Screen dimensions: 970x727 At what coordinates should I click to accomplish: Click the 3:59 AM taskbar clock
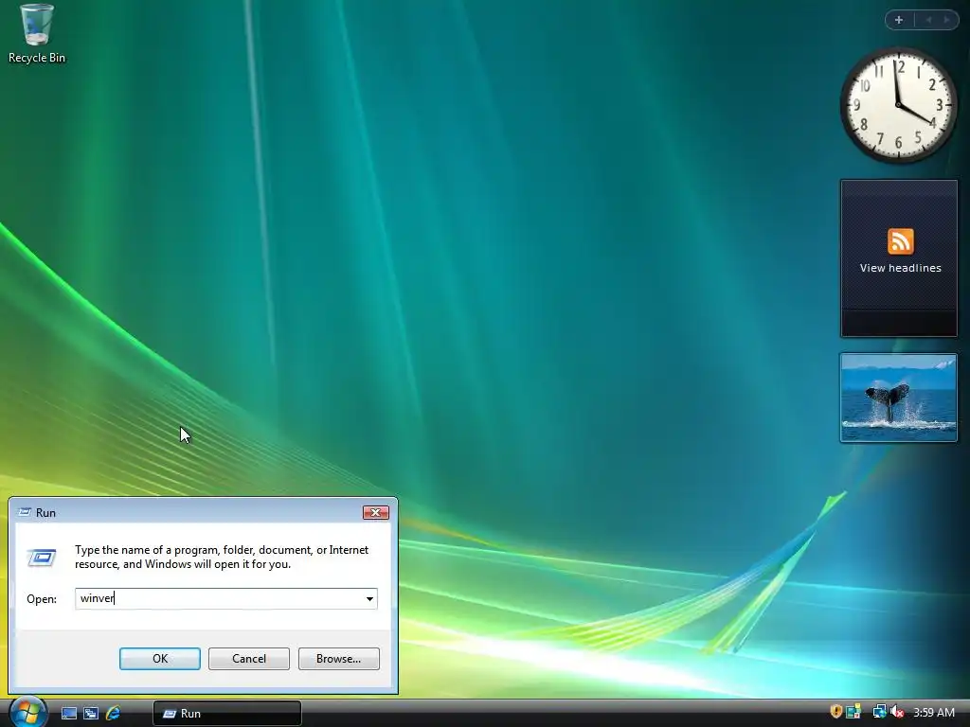(934, 713)
